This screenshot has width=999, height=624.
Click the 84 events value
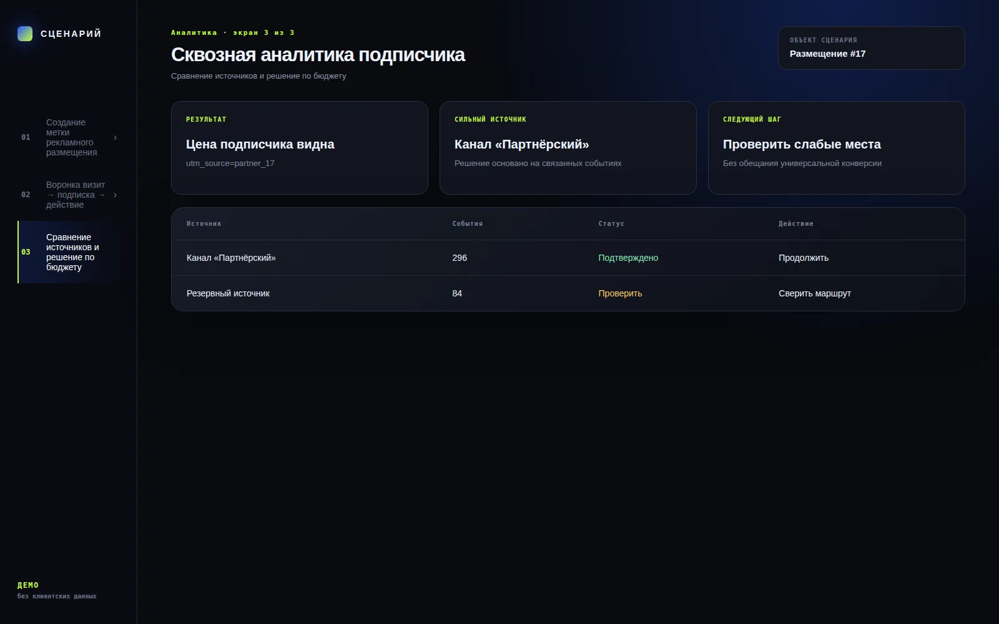point(457,293)
